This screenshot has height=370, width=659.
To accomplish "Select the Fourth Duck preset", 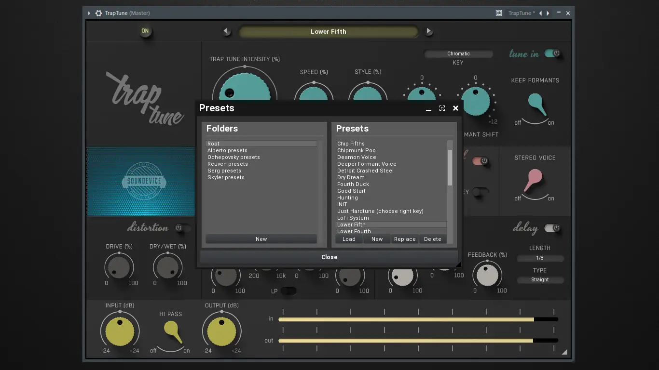I will click(x=391, y=184).
